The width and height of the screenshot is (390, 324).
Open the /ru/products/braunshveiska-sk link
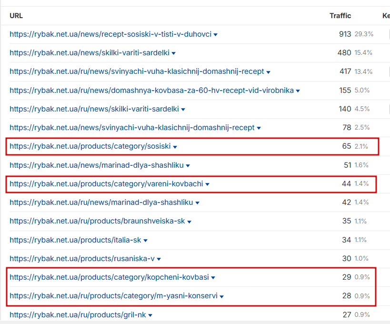(x=97, y=221)
